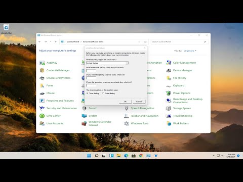The image size is (243, 182).
Task: Open the Fonts icon
Action: point(42,85)
